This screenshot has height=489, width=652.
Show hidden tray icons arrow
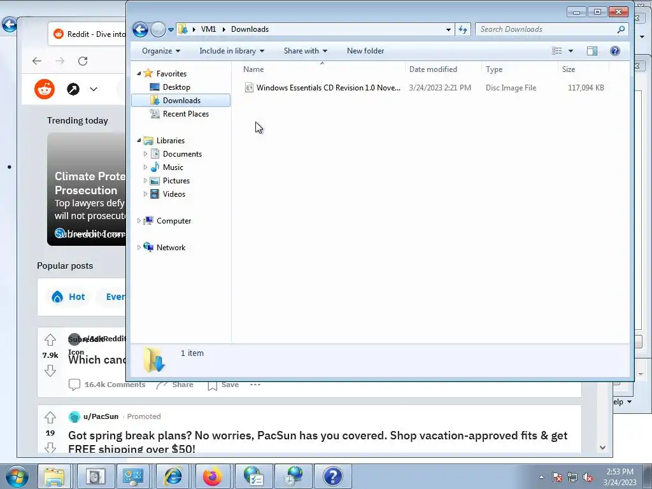[541, 477]
